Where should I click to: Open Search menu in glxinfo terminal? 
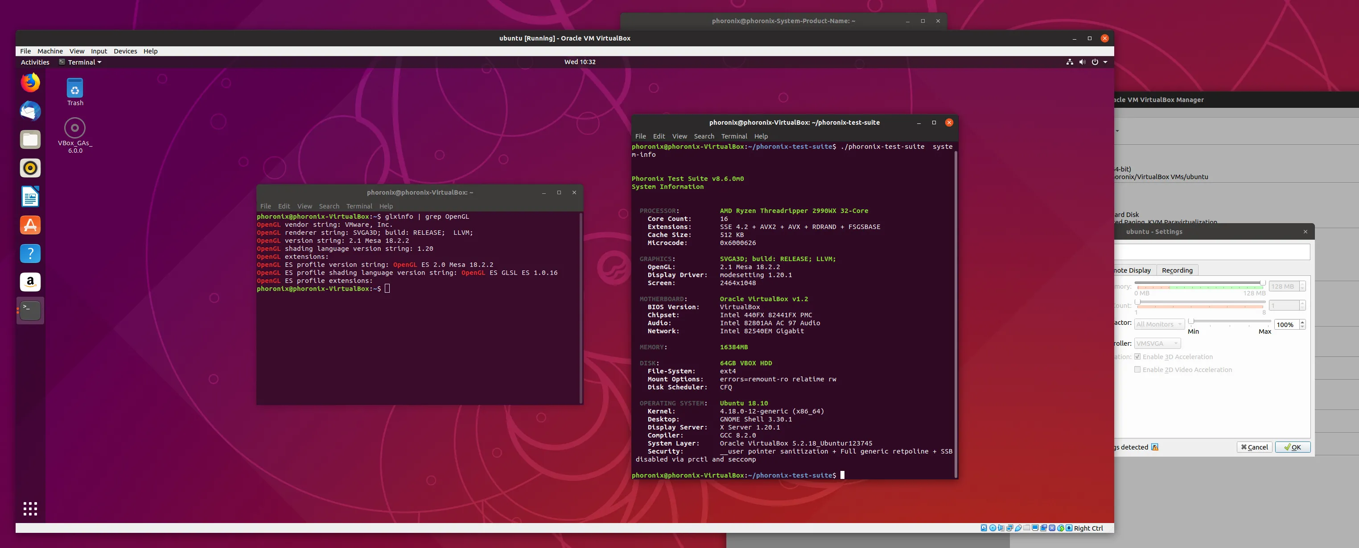(329, 206)
